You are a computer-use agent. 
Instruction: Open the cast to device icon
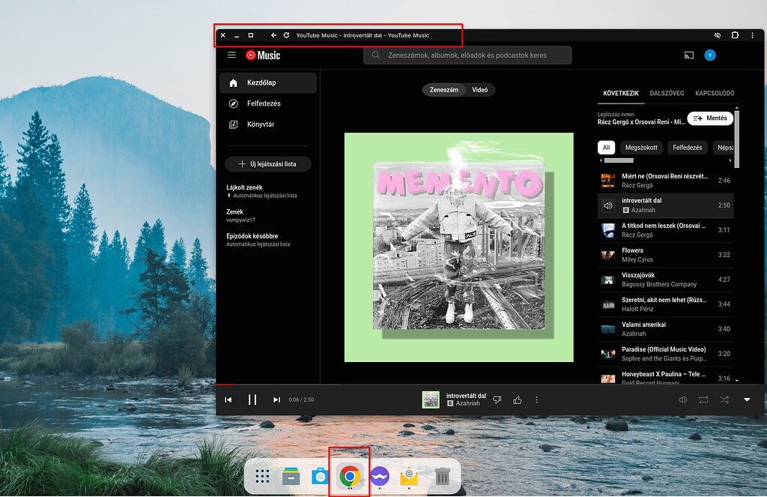[x=688, y=55]
